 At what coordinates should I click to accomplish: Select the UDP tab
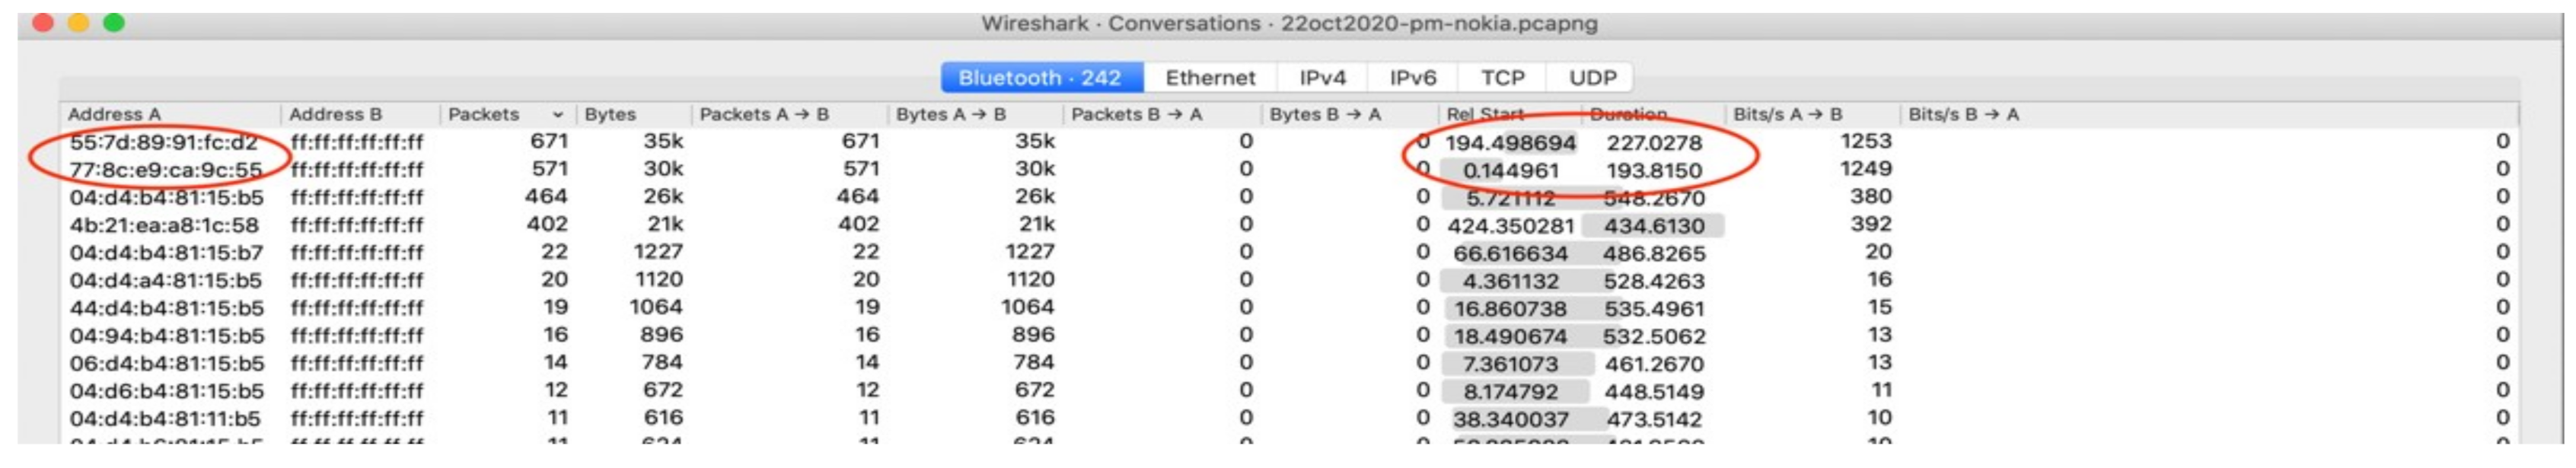1592,78
